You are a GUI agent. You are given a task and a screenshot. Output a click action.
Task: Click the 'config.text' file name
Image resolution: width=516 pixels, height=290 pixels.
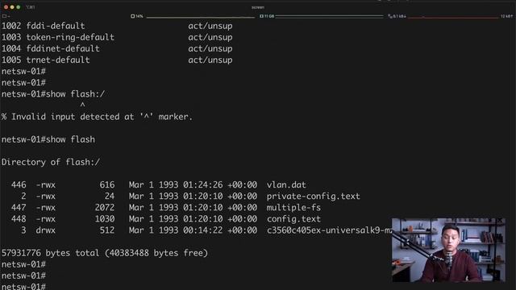pyautogui.click(x=293, y=219)
